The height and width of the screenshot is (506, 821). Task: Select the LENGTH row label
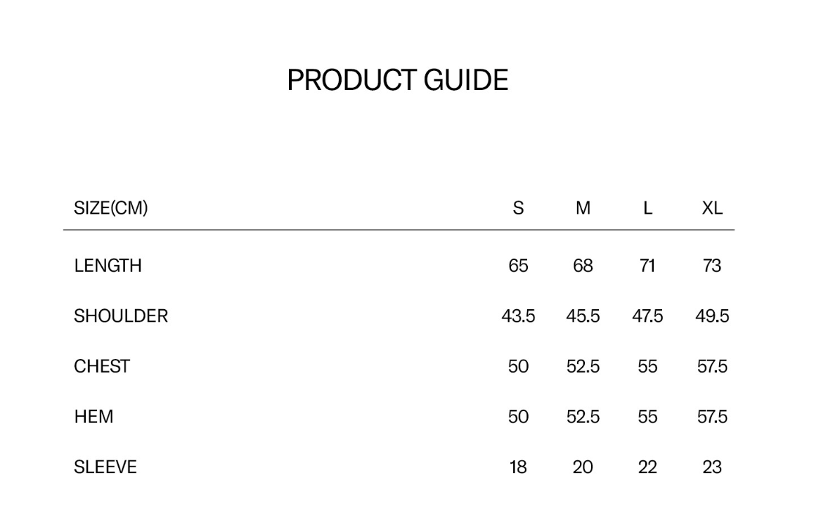(x=108, y=266)
